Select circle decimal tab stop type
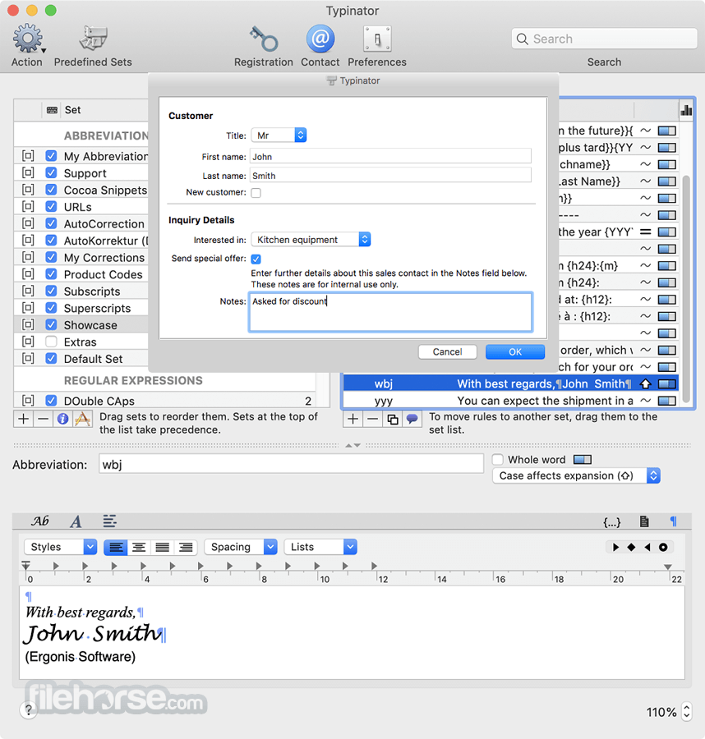 tap(663, 547)
